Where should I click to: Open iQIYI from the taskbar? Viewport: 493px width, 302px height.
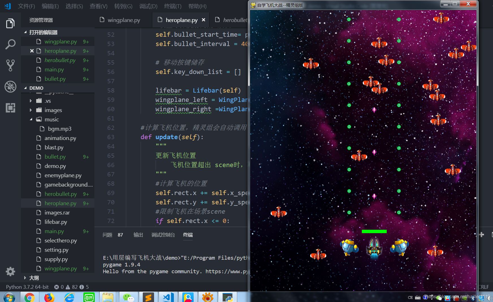point(89,297)
